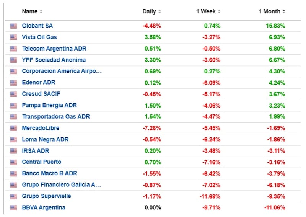Sort by 1 Week using its arrows

(x=219, y=11)
